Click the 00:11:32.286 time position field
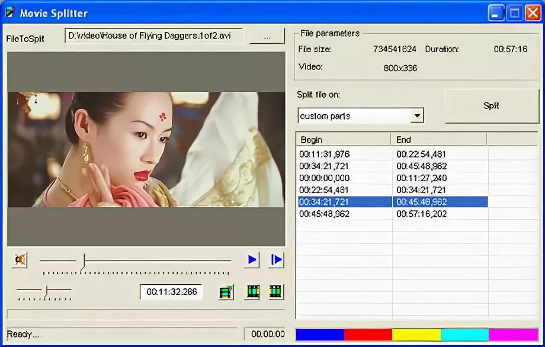The width and height of the screenshot is (545, 347). [172, 292]
